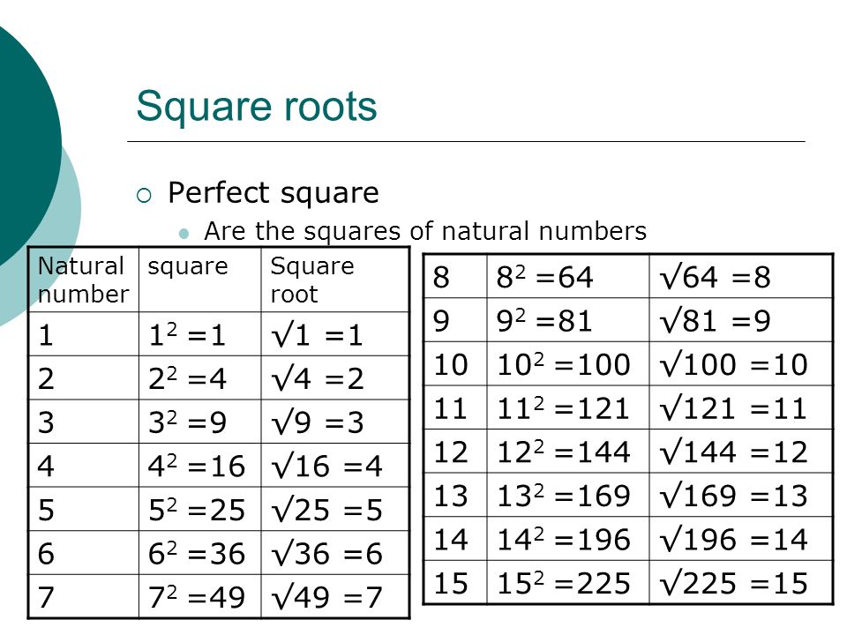This screenshot has height=635, width=847.
Task: Click the 'Natural number' column header
Action: [x=84, y=280]
